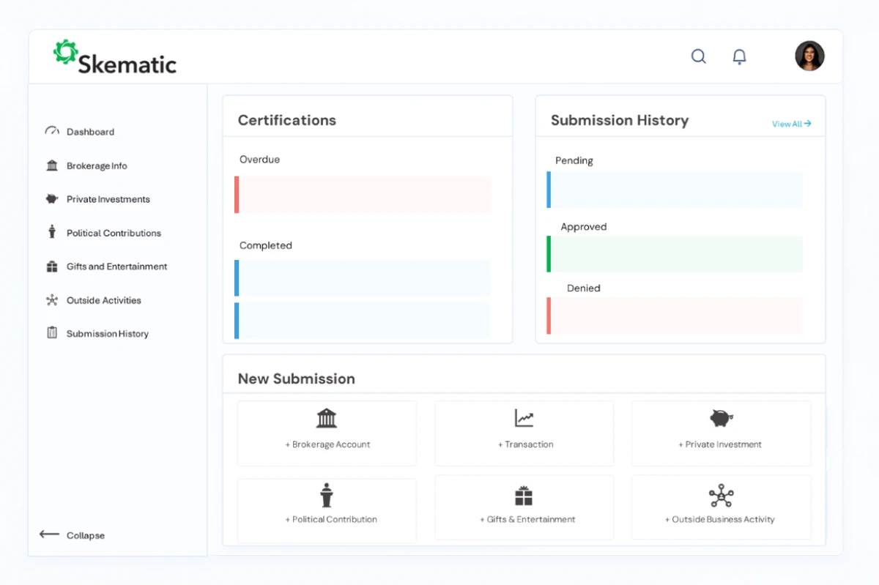Select the Approved green submission bar

[675, 254]
